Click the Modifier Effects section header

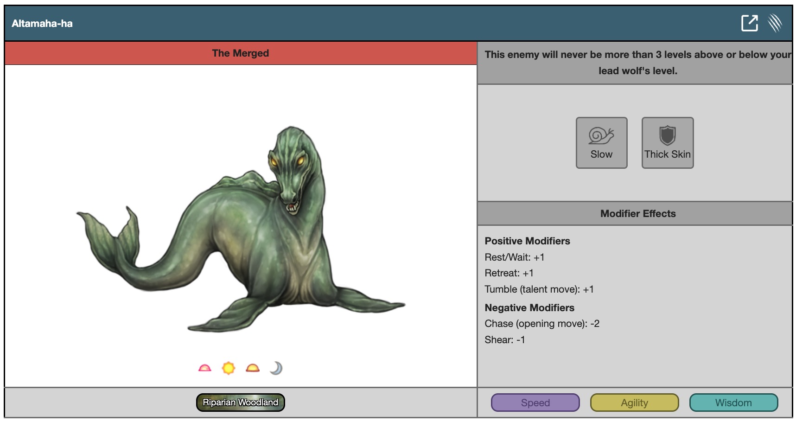[637, 214]
